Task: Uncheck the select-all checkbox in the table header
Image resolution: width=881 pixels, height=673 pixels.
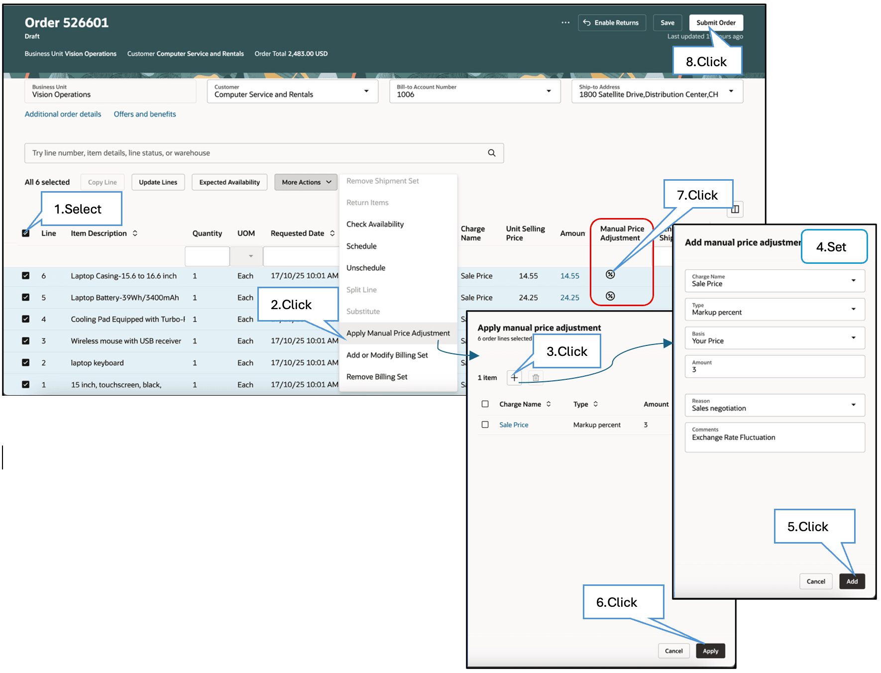Action: tap(26, 232)
